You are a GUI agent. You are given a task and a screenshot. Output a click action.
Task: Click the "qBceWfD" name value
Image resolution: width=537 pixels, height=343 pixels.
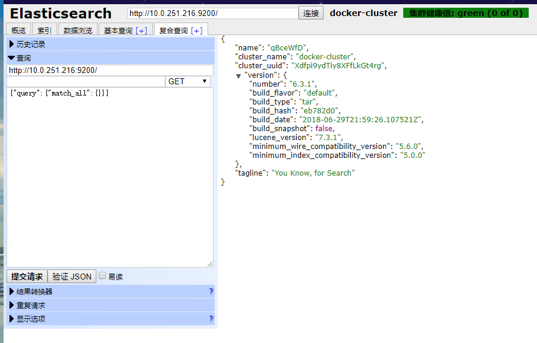(287, 48)
